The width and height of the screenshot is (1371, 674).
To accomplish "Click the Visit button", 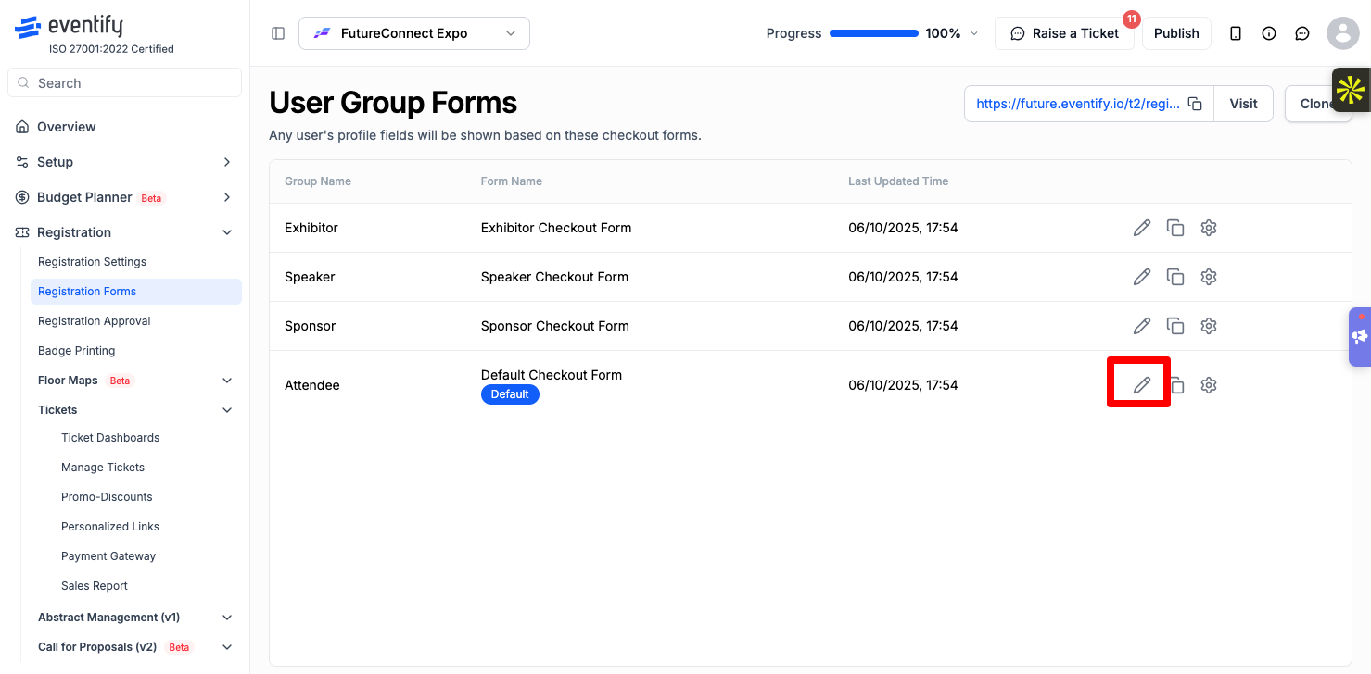I will click(1244, 104).
